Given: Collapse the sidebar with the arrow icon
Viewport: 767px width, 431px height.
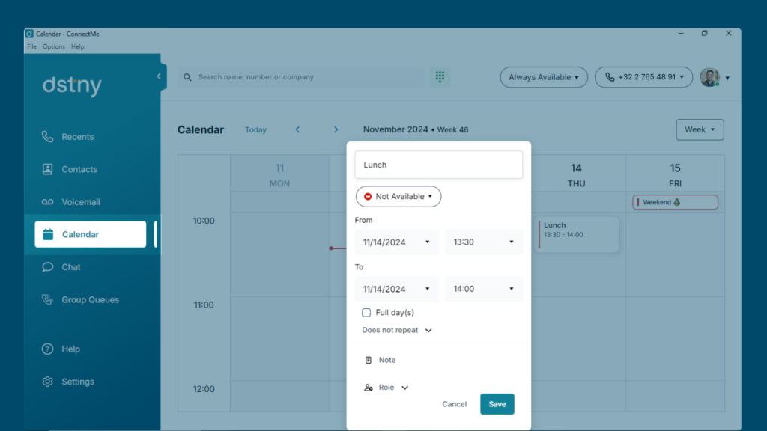Looking at the screenshot, I should click(159, 76).
